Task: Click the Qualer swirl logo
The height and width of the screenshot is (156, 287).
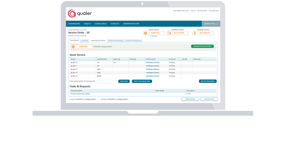Action: click(x=71, y=14)
